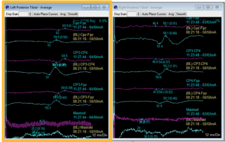Viewport: 225px width, 142px height.
Task: Click Smooth button in Left Posterior Tibial window
Action: pyautogui.click(x=73, y=14)
